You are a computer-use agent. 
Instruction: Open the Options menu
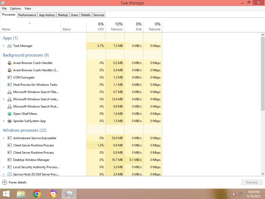(x=16, y=9)
